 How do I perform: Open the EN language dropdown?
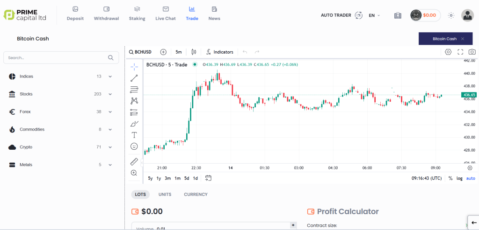click(x=374, y=15)
